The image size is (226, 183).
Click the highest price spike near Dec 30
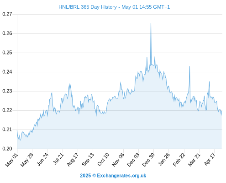click(151, 23)
